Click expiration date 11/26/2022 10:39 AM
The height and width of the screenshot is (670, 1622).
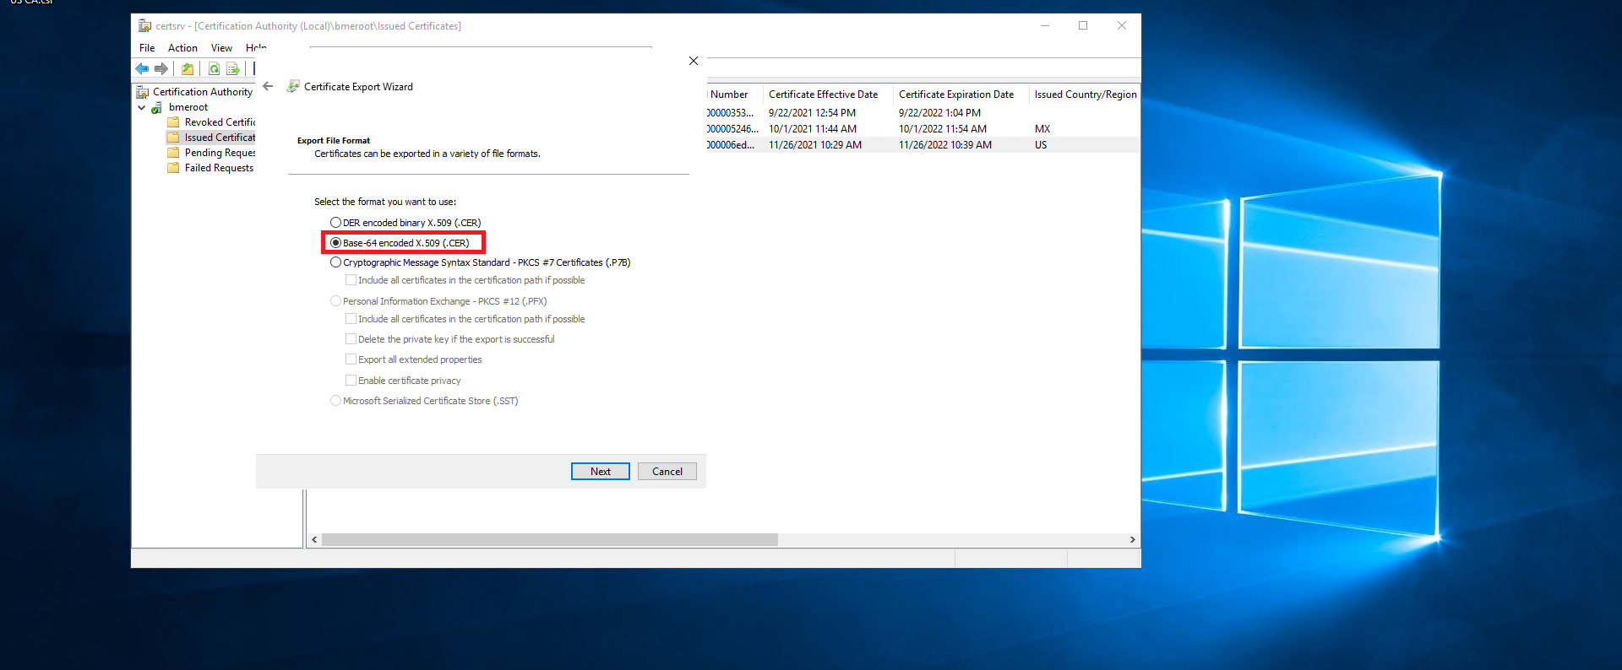coord(945,145)
